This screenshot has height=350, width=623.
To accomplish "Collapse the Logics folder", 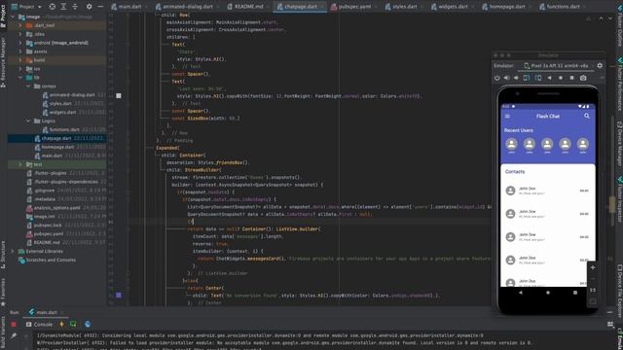I will coord(28,121).
